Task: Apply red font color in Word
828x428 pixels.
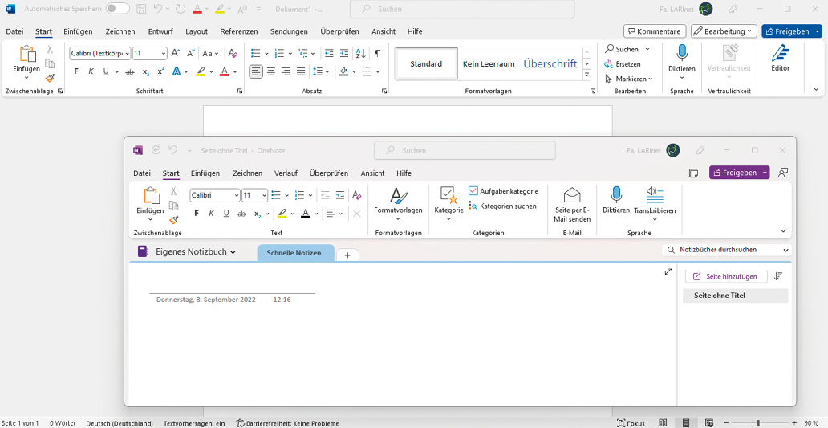Action: click(225, 71)
